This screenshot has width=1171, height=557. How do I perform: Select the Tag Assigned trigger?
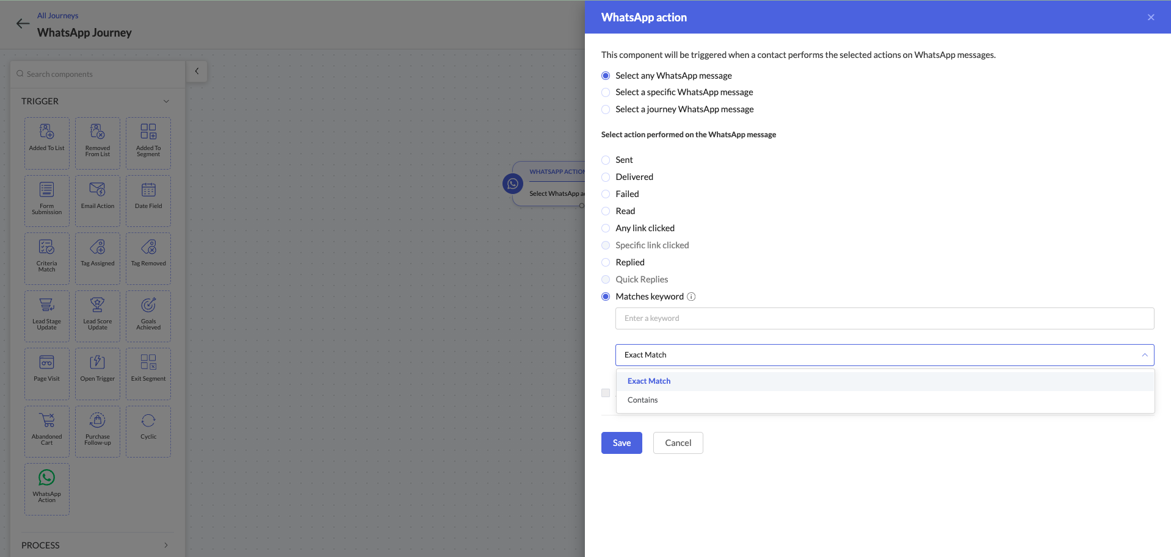coord(98,259)
